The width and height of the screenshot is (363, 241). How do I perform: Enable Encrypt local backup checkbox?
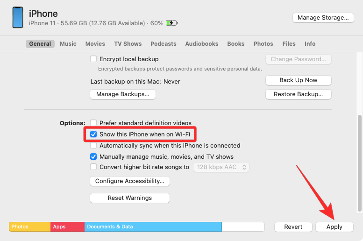(93, 59)
